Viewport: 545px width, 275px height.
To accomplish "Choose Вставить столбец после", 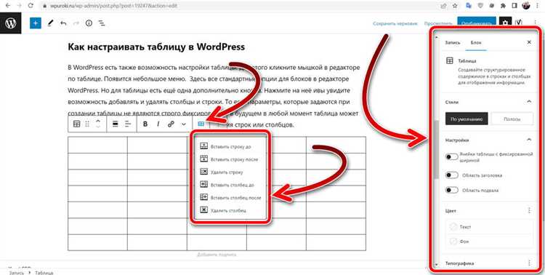I will pos(230,197).
